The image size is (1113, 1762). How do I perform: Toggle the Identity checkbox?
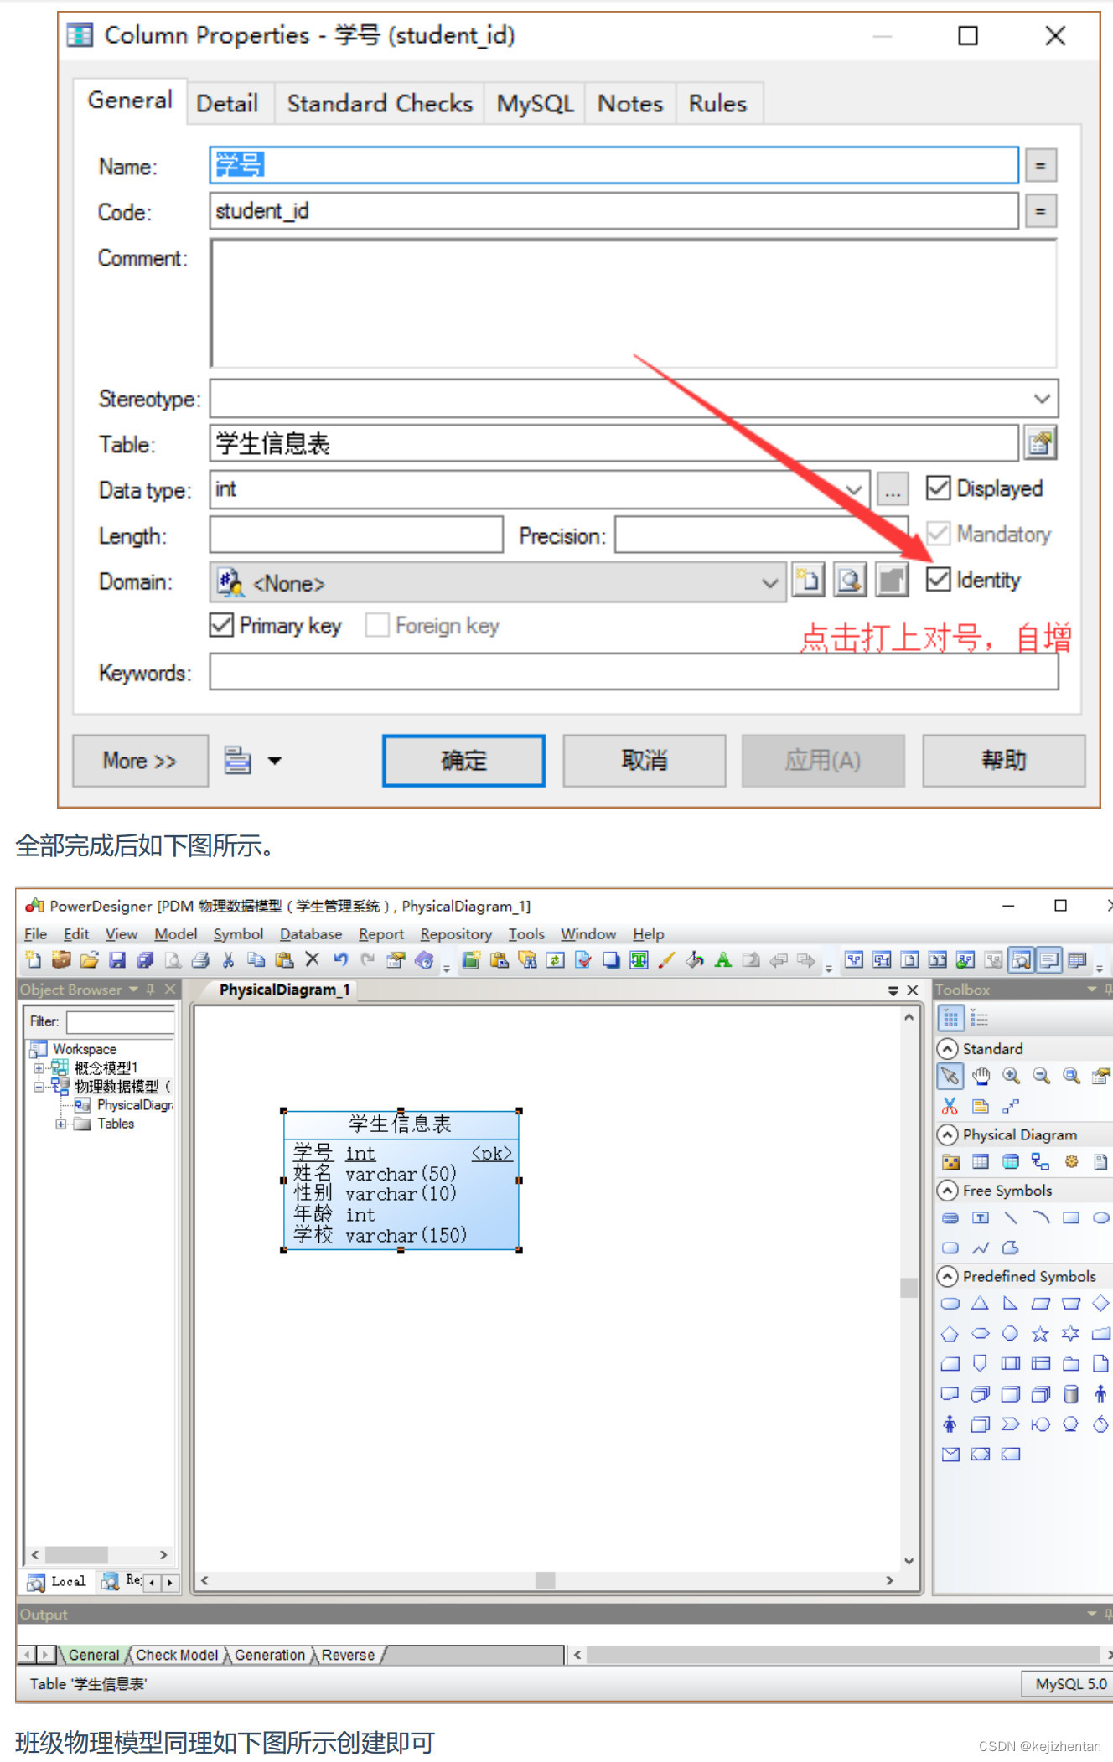pyautogui.click(x=939, y=579)
